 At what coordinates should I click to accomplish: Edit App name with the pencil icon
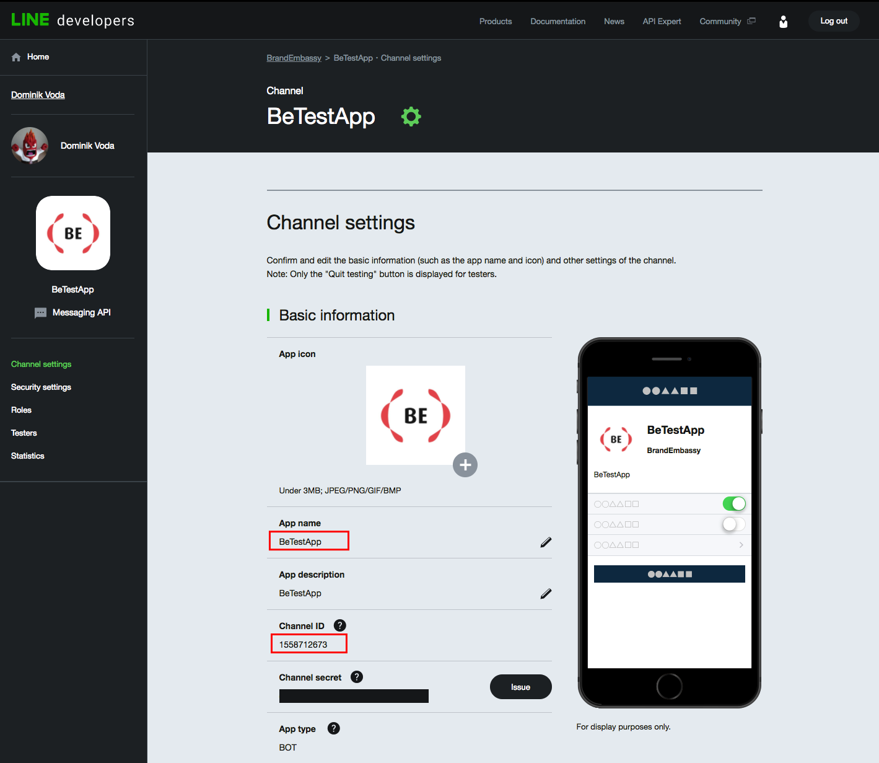[x=546, y=542]
